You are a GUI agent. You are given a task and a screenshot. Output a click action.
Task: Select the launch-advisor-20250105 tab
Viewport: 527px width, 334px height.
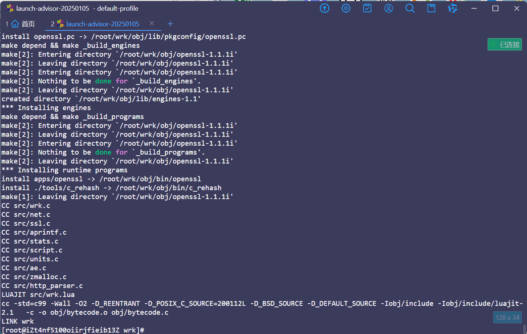click(103, 24)
